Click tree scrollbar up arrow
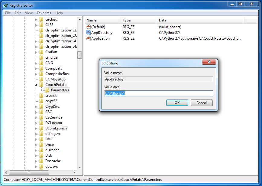 (80, 19)
